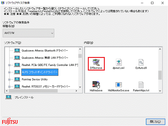Click laptop icon beside Realtek PCIe GBE/FE entry

click(x=17, y=65)
